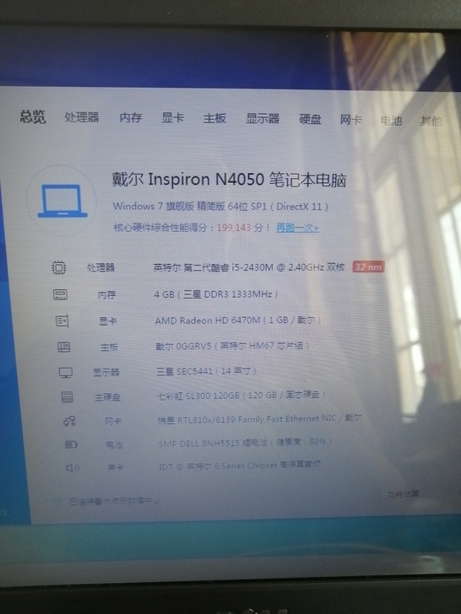
Task: Open the 电池 tab
Action: [x=391, y=121]
